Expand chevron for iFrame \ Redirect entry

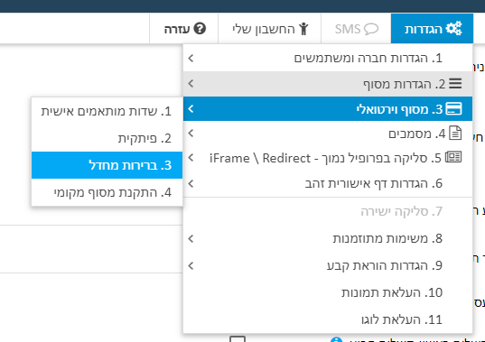[191, 158]
